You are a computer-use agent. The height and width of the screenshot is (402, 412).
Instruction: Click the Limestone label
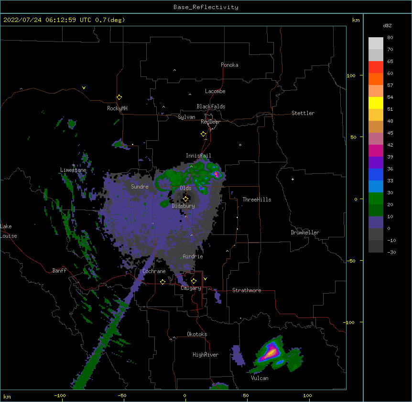(73, 170)
